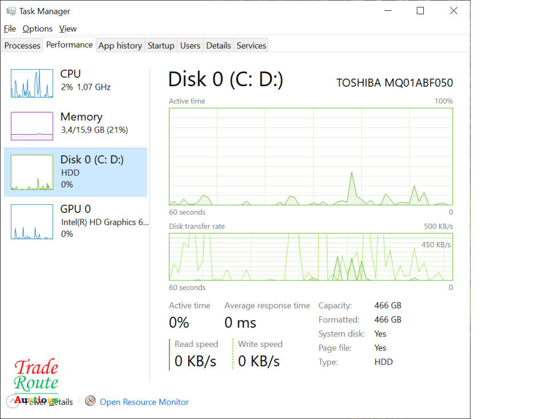Open the Options menu

(x=38, y=29)
